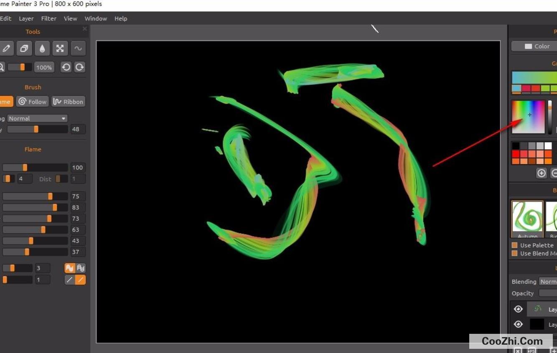Select the medium gray palette swatch
Image resolution: width=557 pixels, height=353 pixels.
[x=532, y=146]
